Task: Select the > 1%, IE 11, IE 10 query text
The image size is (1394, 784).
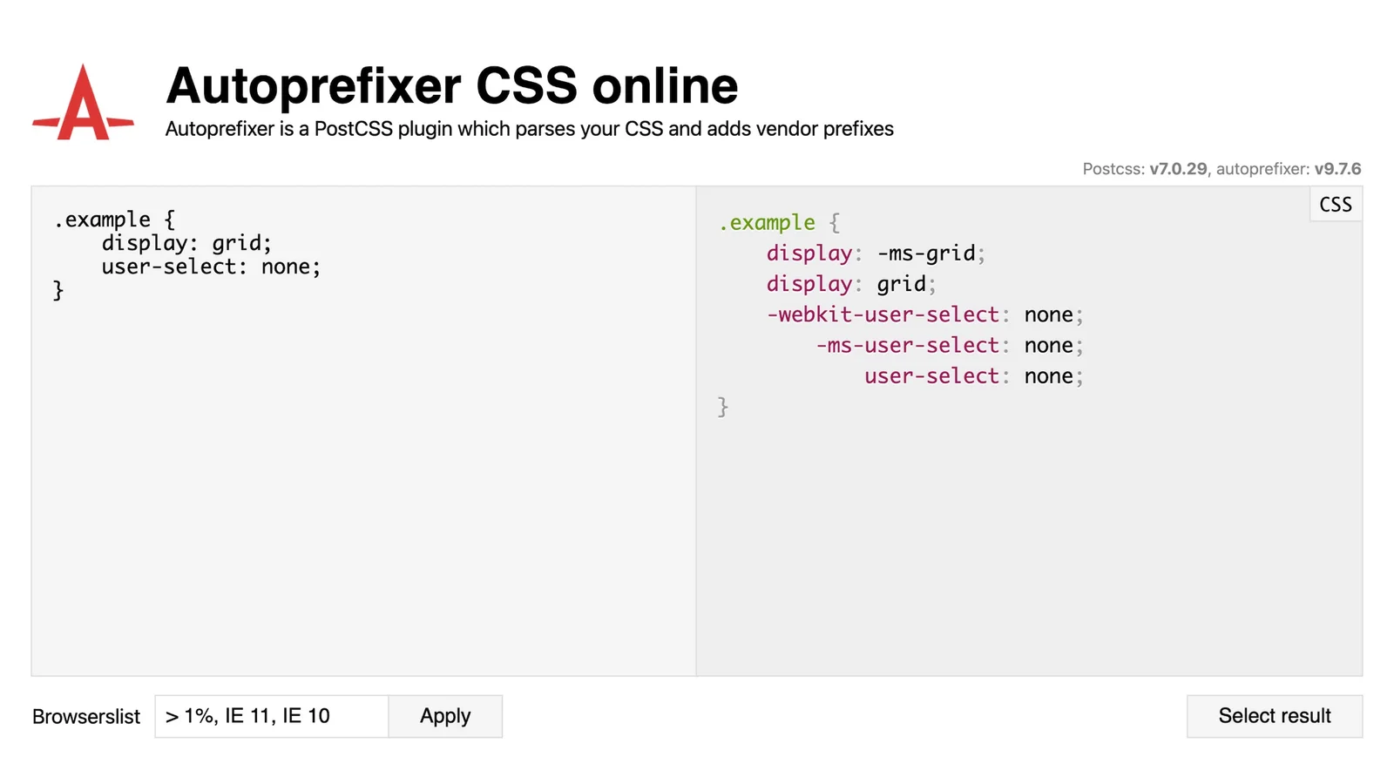Action: (x=247, y=715)
